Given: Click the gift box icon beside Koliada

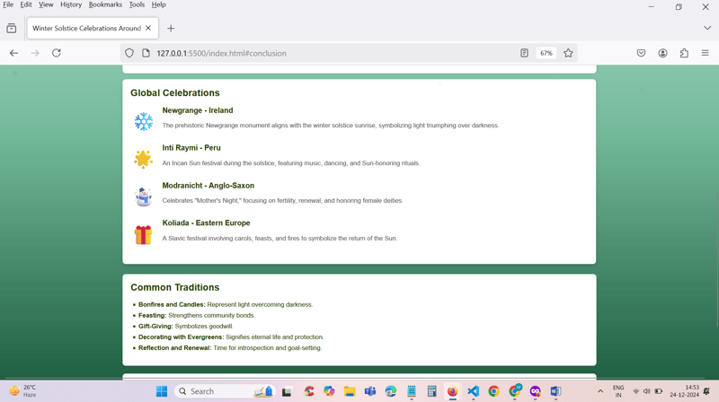Looking at the screenshot, I should click(x=143, y=235).
